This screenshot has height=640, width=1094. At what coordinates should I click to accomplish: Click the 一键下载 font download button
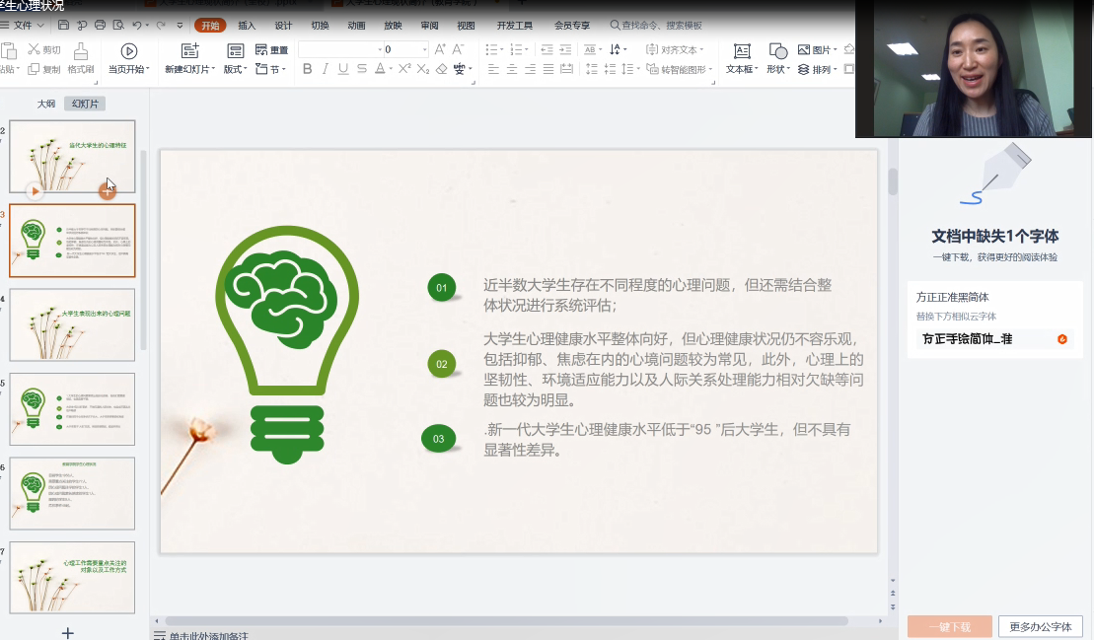(x=948, y=626)
